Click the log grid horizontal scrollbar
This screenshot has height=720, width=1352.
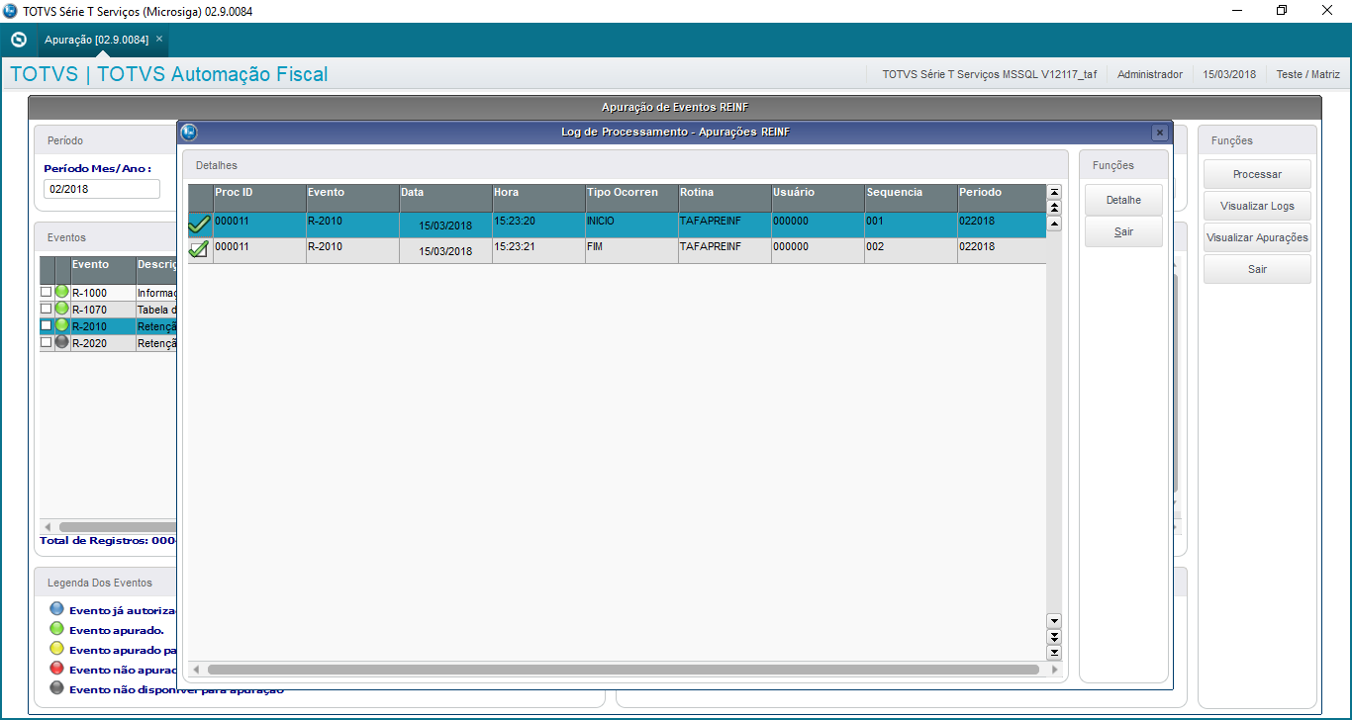tap(623, 670)
